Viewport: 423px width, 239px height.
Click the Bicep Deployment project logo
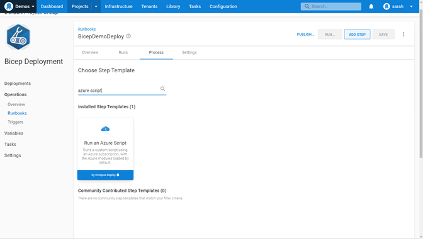[x=18, y=37]
